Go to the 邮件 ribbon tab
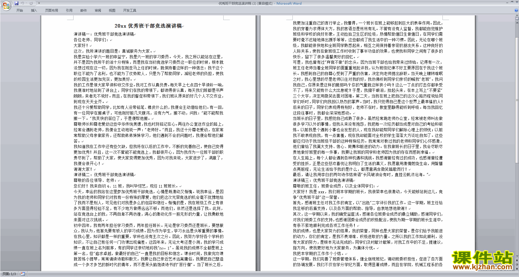Screen dimensions: 519x277 (84, 11)
